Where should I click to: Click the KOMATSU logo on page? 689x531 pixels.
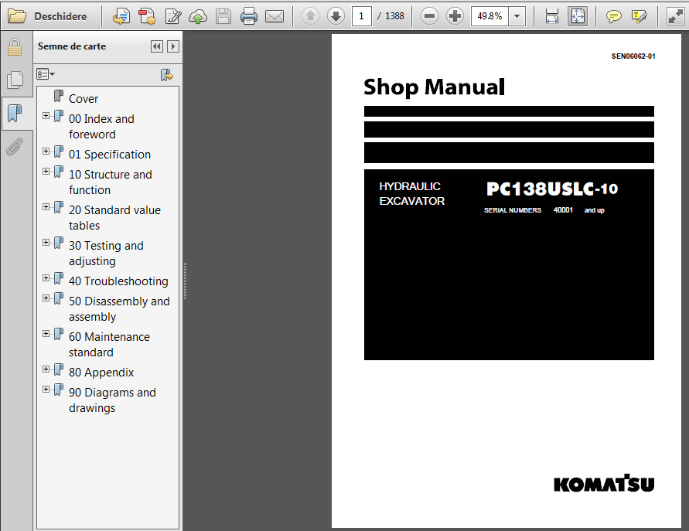point(604,483)
